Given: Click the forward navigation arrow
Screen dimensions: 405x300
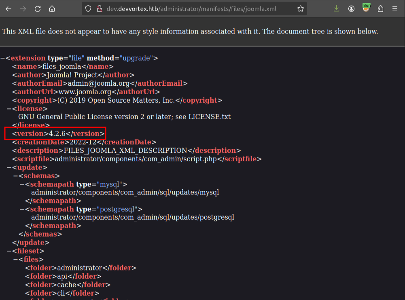Looking at the screenshot, I should 23,8.
